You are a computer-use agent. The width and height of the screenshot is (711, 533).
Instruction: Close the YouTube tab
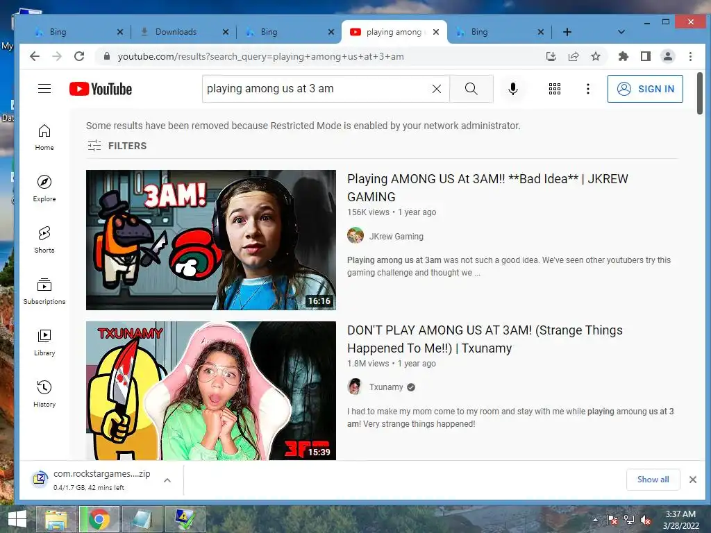tap(436, 32)
